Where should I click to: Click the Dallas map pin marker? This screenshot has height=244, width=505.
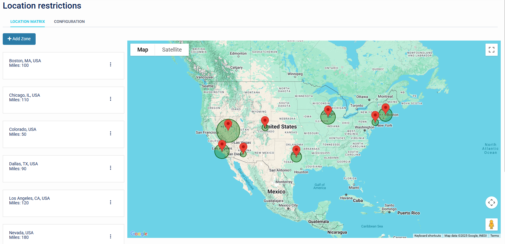pyautogui.click(x=296, y=150)
